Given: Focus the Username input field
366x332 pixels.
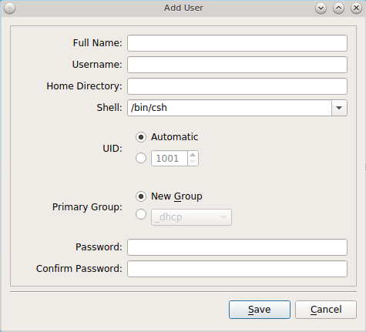Looking at the screenshot, I should (x=237, y=65).
